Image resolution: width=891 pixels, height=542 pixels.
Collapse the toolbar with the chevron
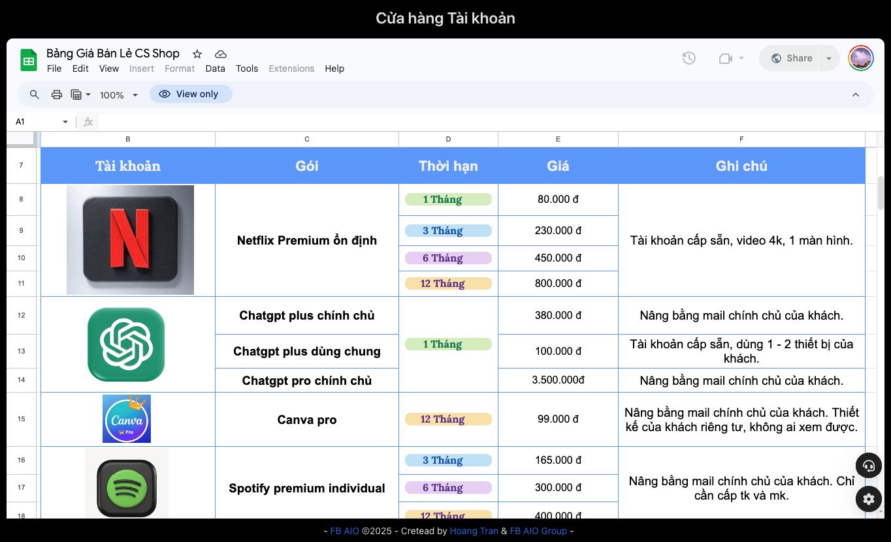(855, 95)
